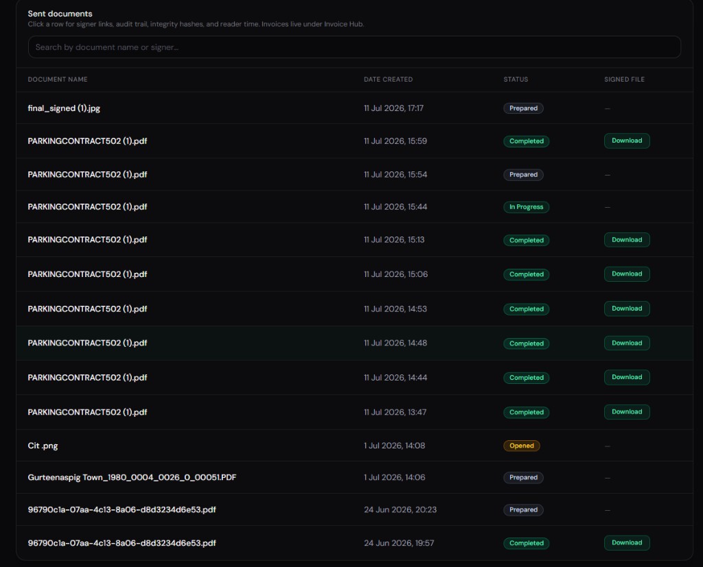Click Completed badge on the 14:48 row
The height and width of the screenshot is (567, 703).
click(x=527, y=343)
